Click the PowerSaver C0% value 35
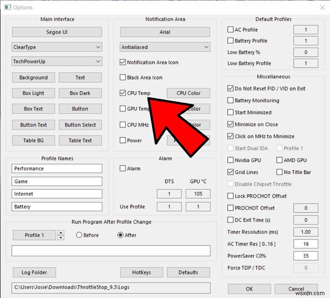The image size is (330, 298). [305, 256]
